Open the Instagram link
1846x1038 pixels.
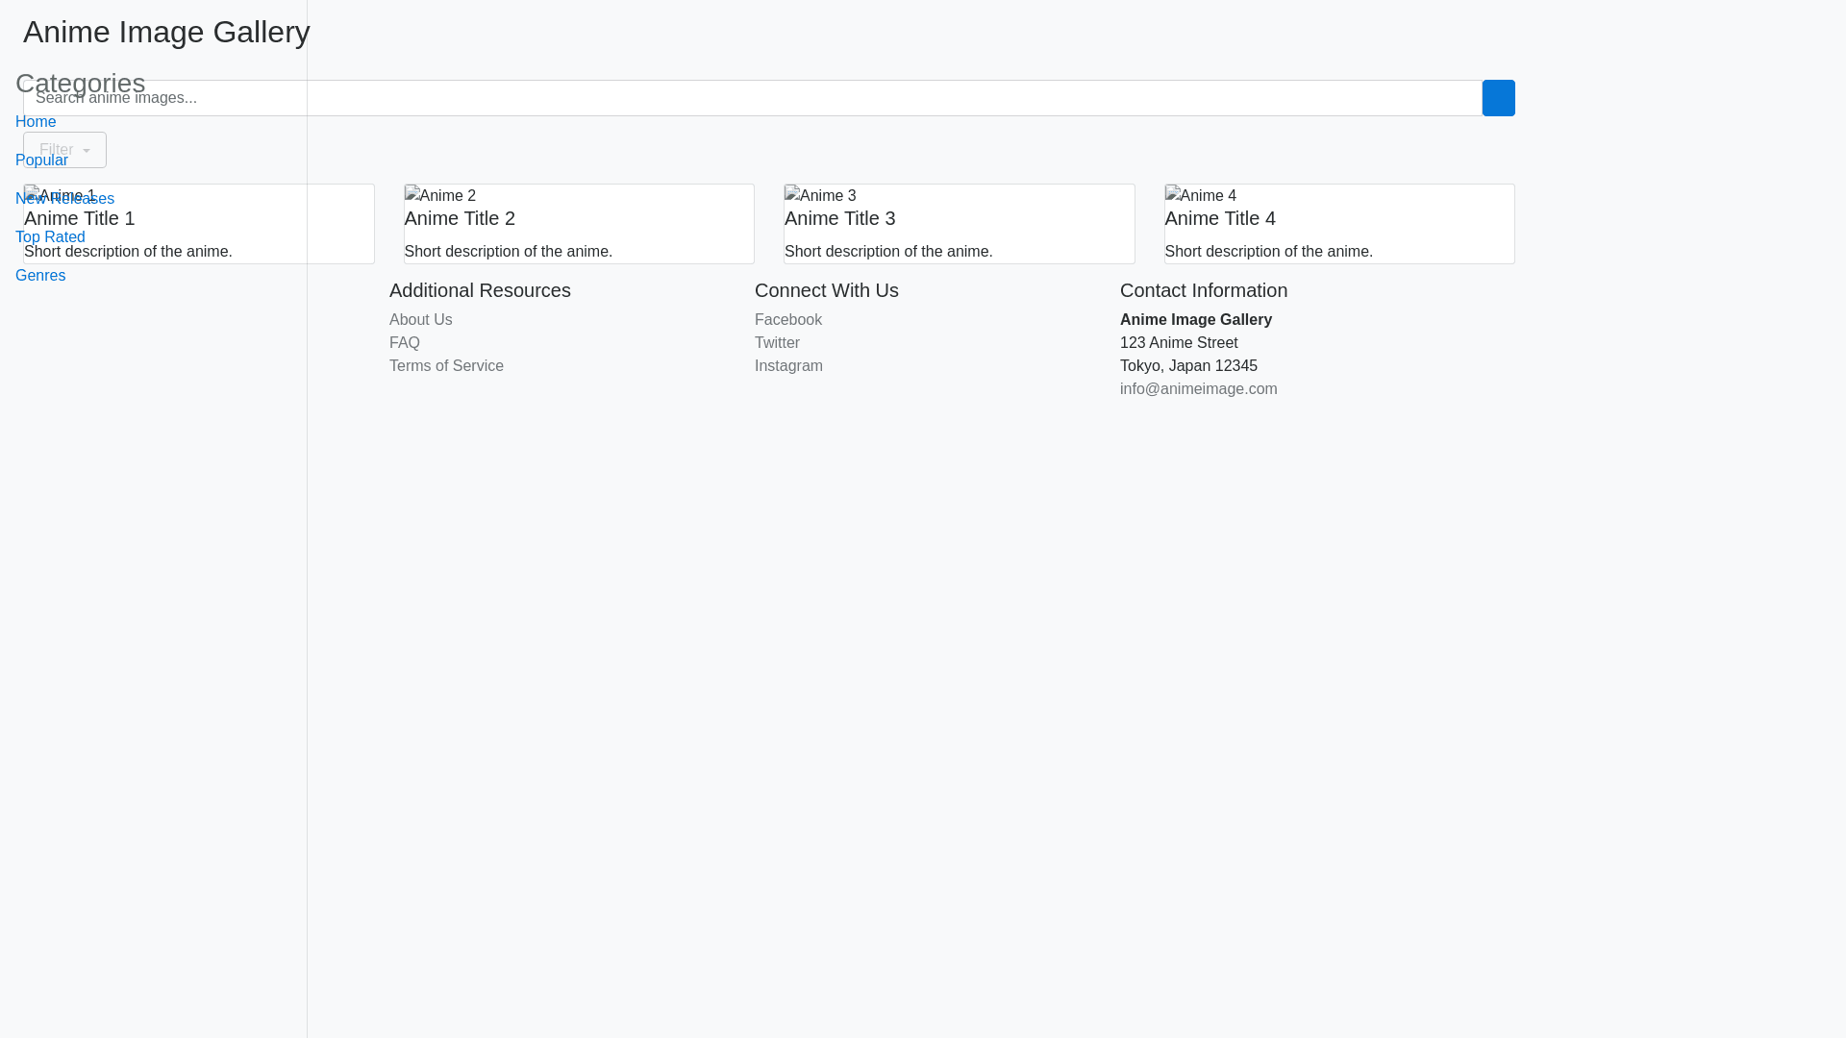pyautogui.click(x=788, y=365)
